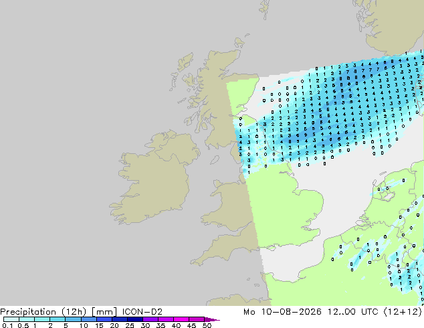Click the '50' legend value label
The height and width of the screenshot is (328, 424).
(207, 325)
